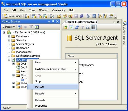Expand the Jobs folder node
Viewport: 128px width, 111px height.
13,64
